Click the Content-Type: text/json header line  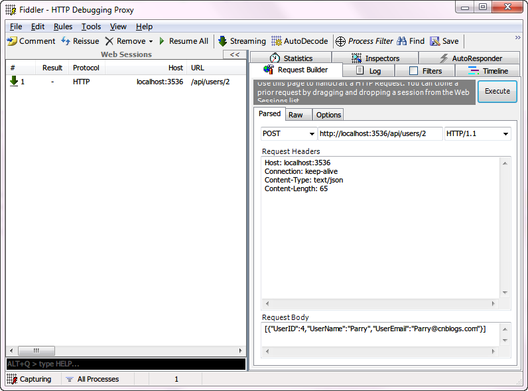tap(304, 180)
